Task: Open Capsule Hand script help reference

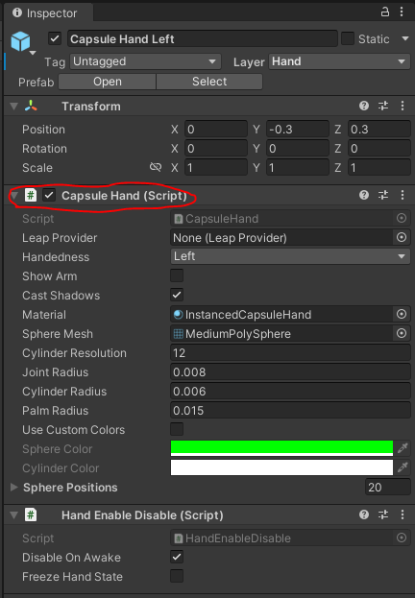Action: pos(364,195)
